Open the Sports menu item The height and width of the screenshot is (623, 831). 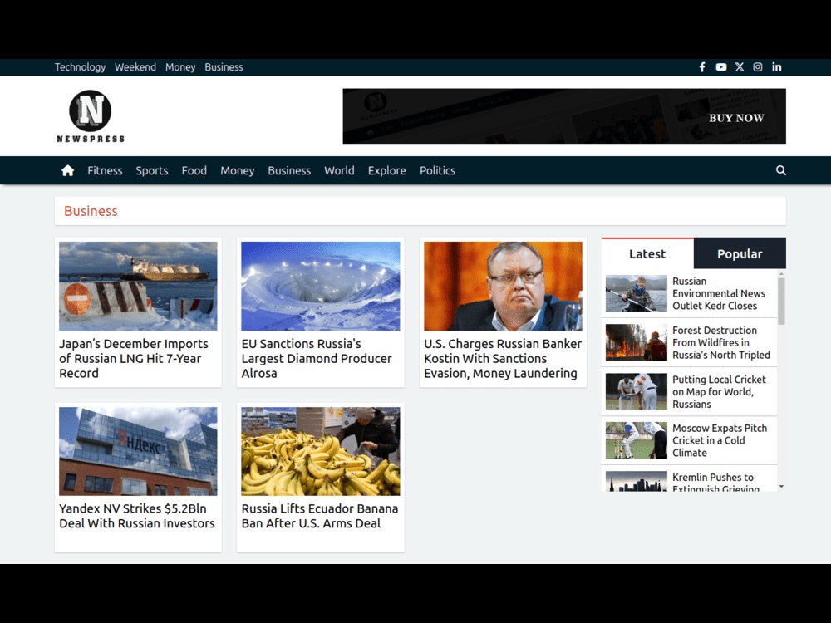[151, 170]
